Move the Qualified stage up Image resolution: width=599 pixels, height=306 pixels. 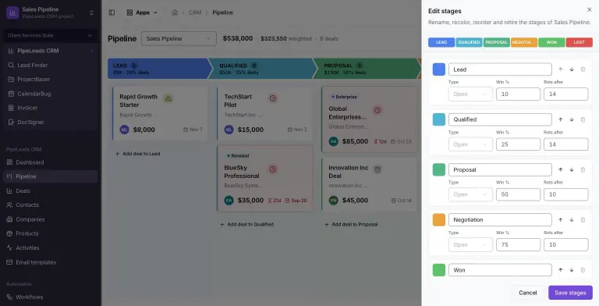point(561,119)
